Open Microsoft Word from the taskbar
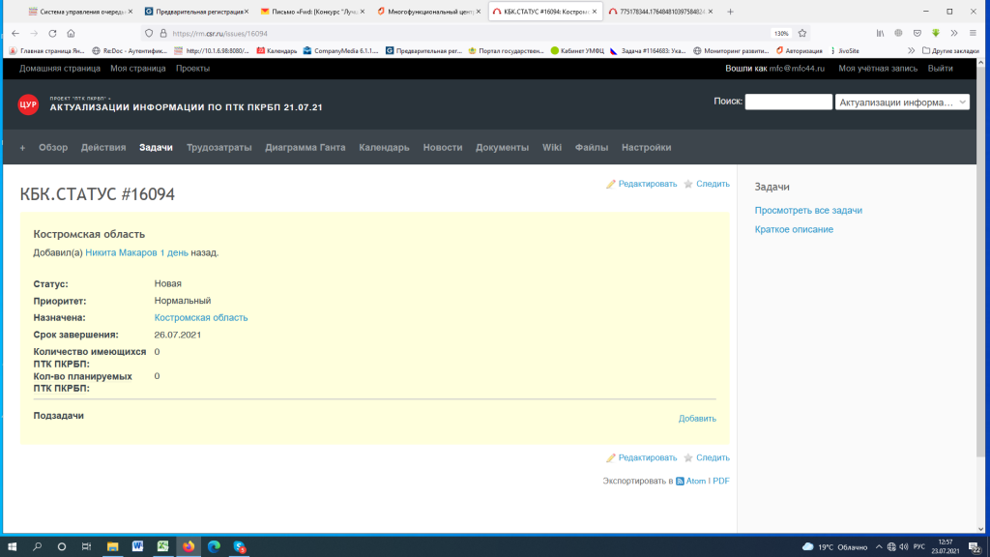 137,546
